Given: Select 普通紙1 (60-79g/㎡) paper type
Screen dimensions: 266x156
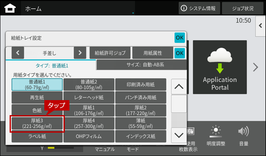Looking at the screenshot, I should pos(37,84).
